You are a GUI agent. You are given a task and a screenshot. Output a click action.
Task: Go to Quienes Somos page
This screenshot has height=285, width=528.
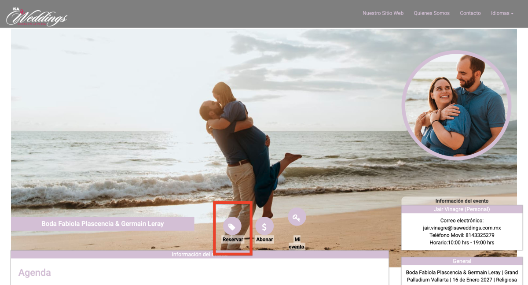point(432,13)
